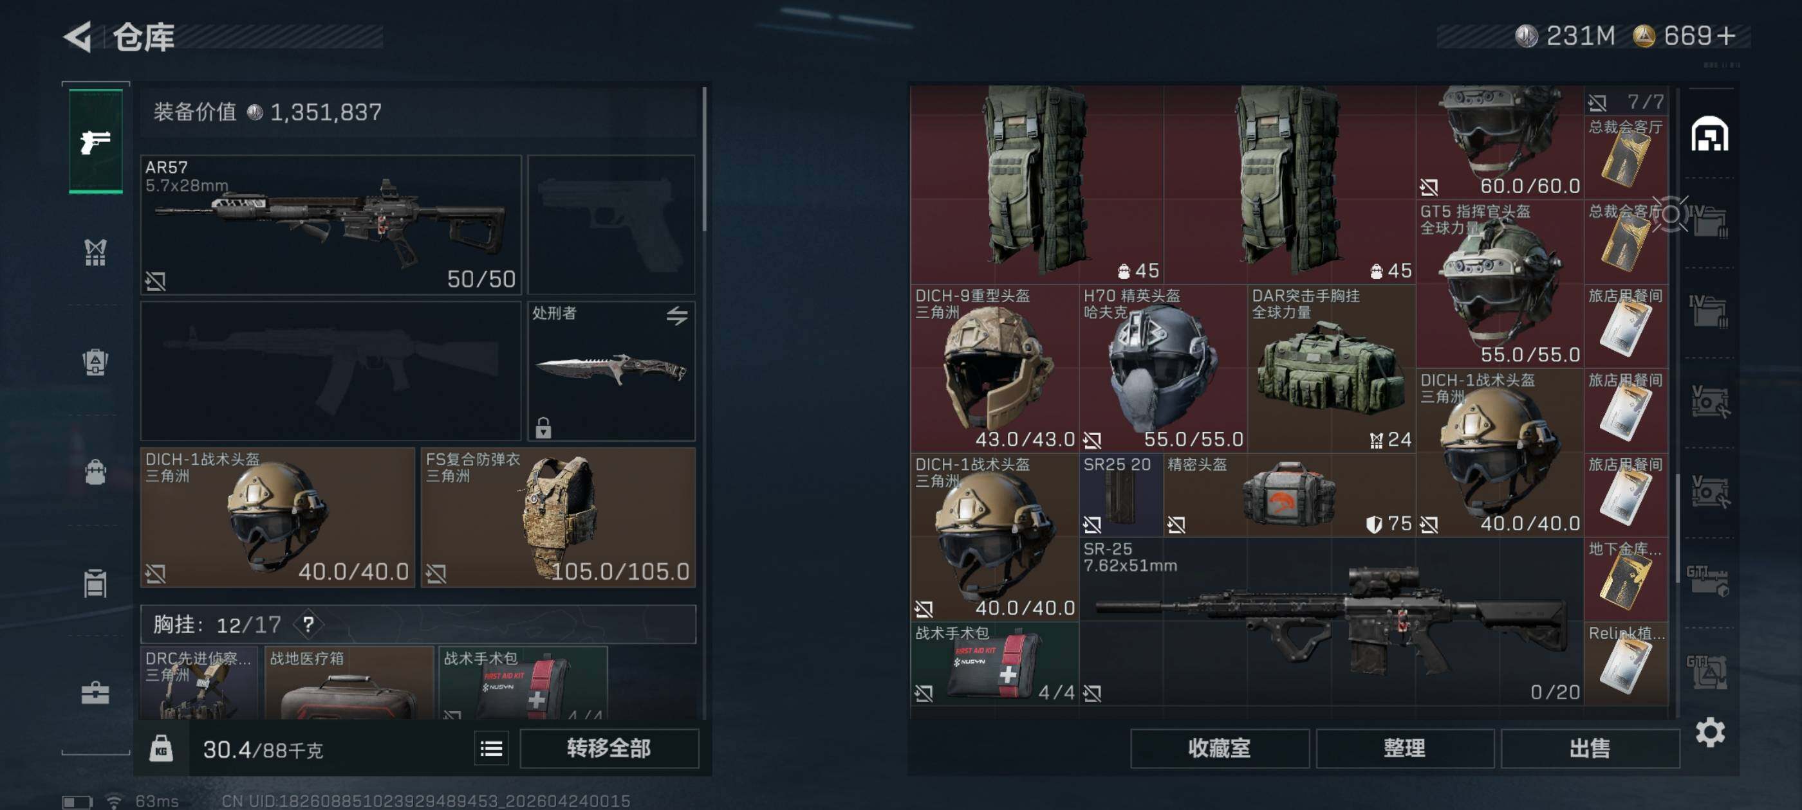Click the 转移全部 button
The image size is (1802, 810).
tap(609, 749)
